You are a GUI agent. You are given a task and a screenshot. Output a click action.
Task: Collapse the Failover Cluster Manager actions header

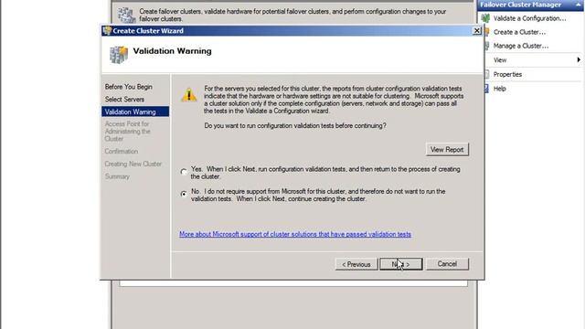click(x=578, y=5)
